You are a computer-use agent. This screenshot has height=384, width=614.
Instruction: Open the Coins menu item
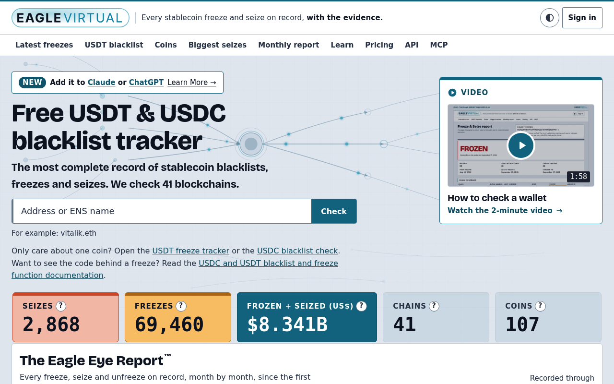[166, 45]
